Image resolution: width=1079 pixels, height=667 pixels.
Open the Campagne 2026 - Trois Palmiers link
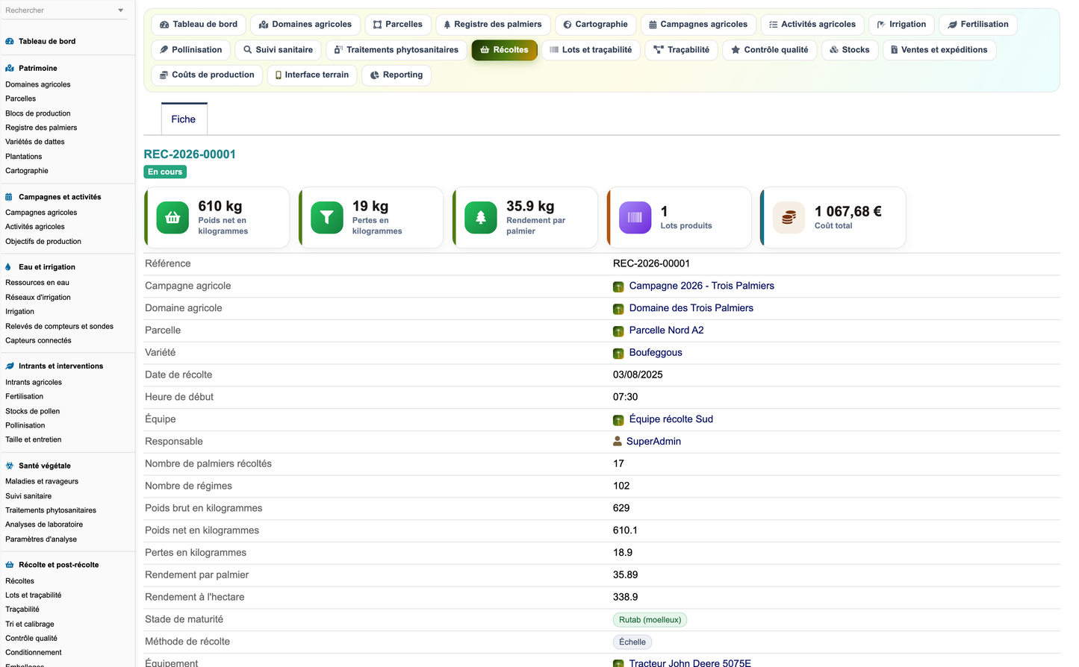702,286
